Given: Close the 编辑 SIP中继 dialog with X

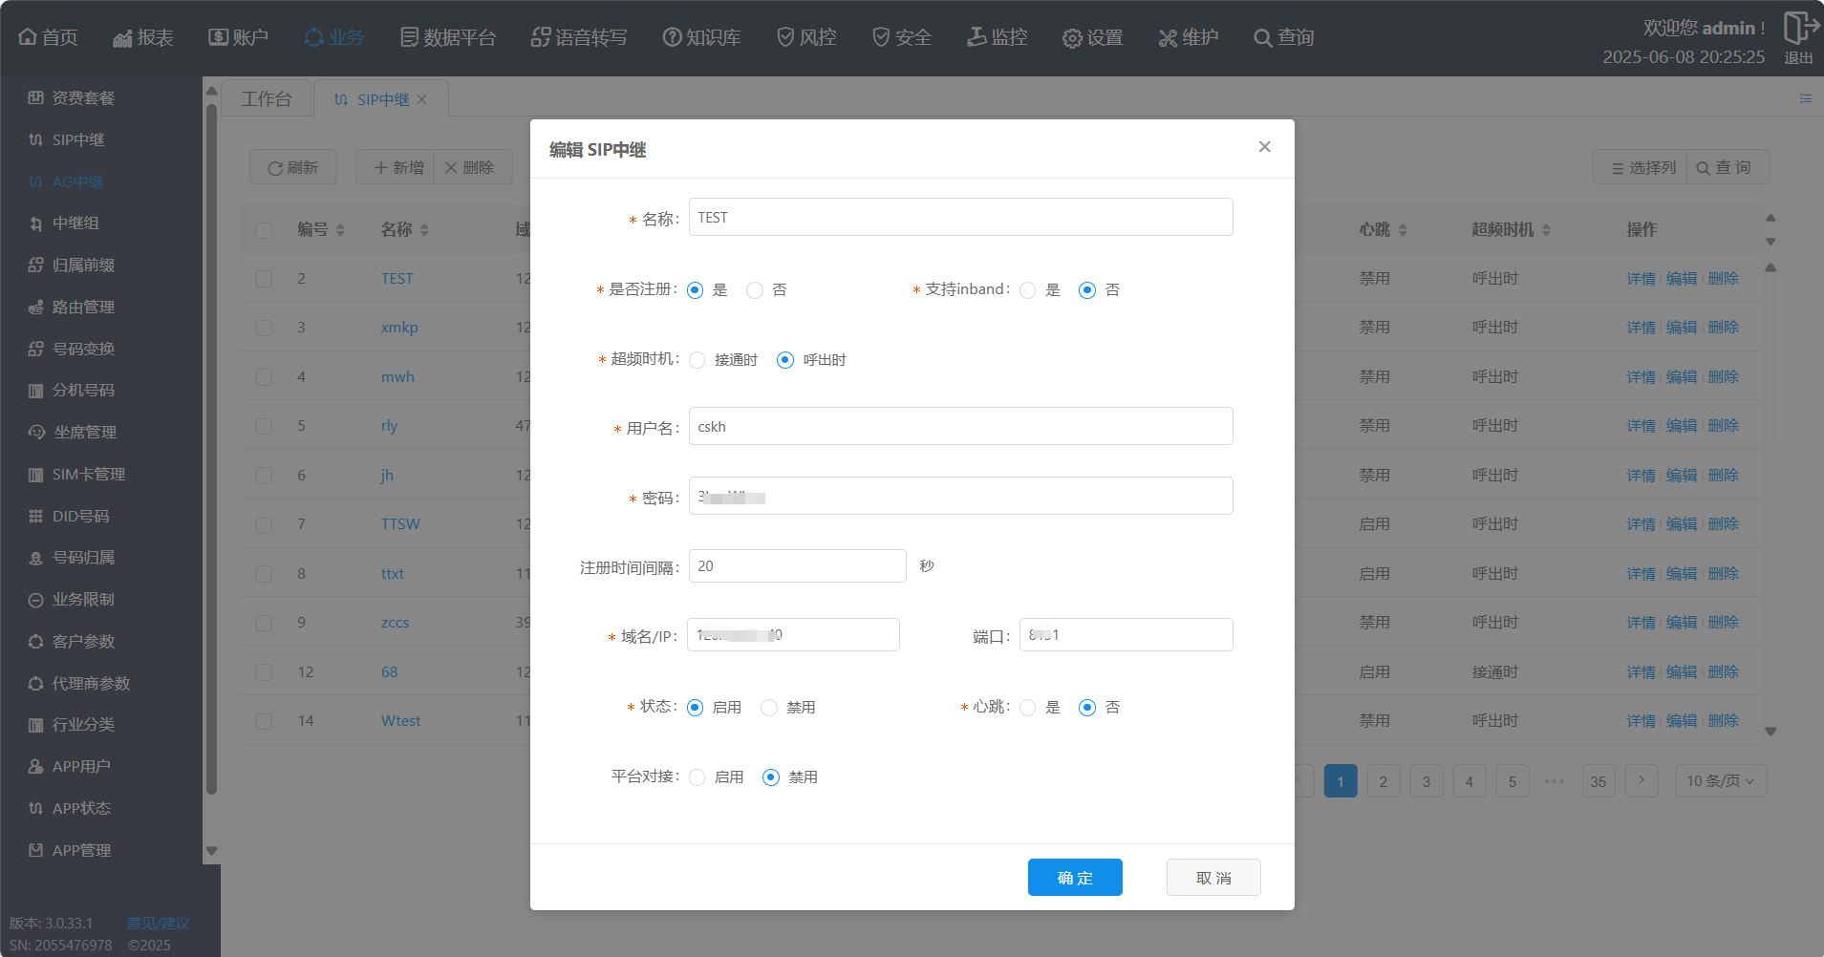Looking at the screenshot, I should pyautogui.click(x=1264, y=147).
